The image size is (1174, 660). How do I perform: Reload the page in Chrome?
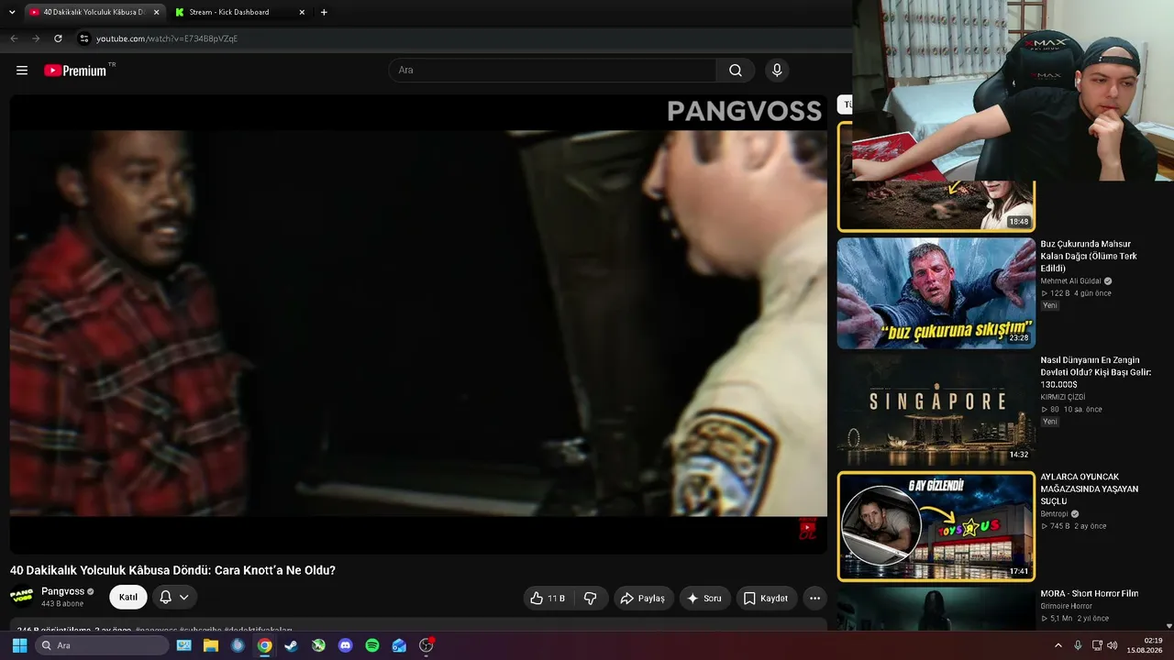coord(58,38)
